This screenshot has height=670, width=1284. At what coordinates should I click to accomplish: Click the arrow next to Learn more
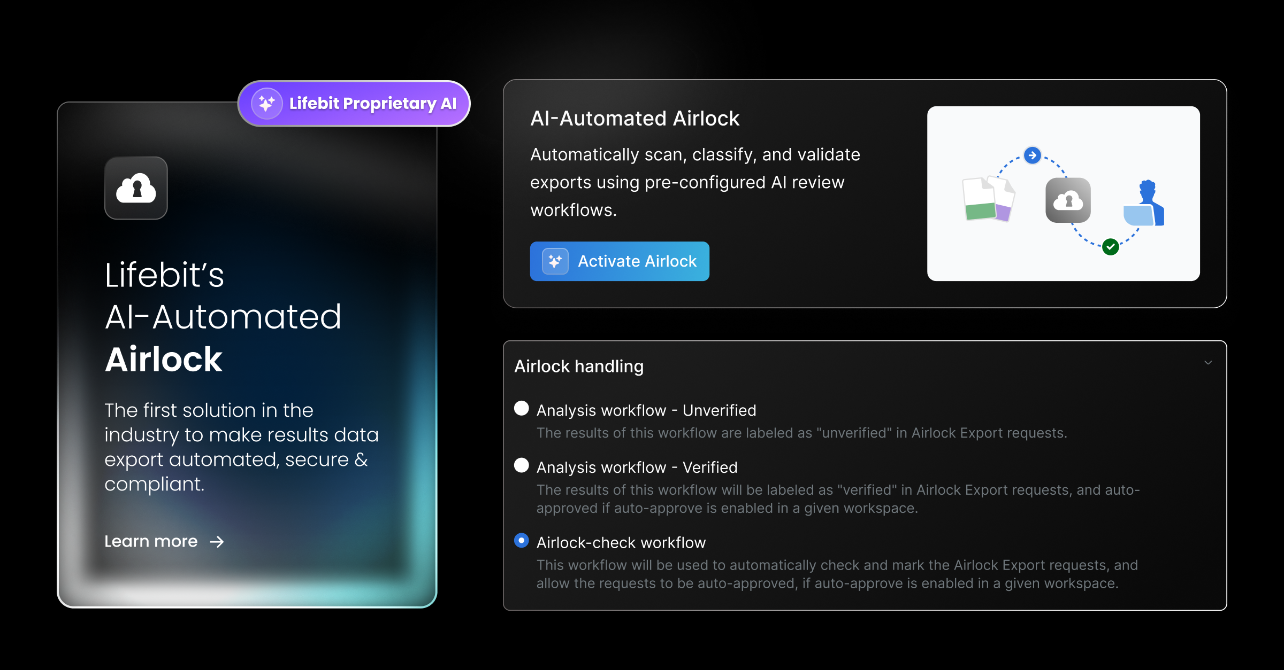tap(217, 542)
